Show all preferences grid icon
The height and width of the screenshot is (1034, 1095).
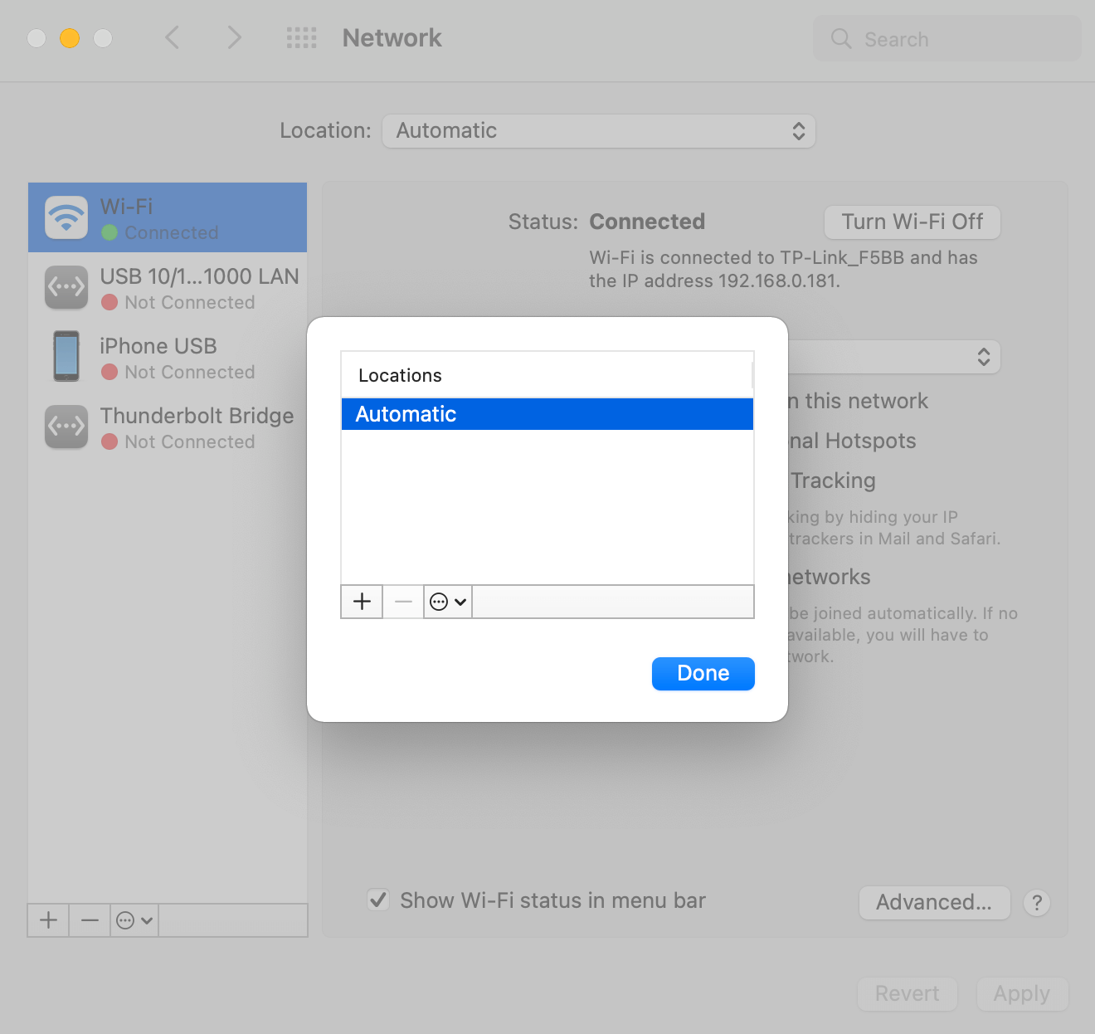301,38
